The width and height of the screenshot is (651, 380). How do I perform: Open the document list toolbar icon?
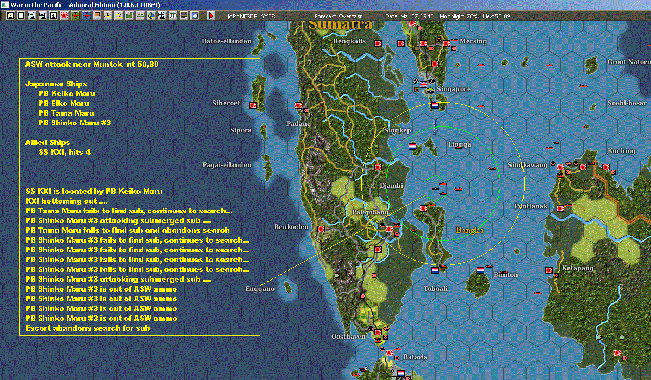pos(21,16)
